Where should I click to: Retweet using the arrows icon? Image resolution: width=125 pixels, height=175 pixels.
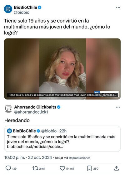[x=35, y=168]
